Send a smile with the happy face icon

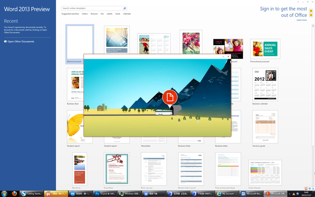tap(311, 11)
